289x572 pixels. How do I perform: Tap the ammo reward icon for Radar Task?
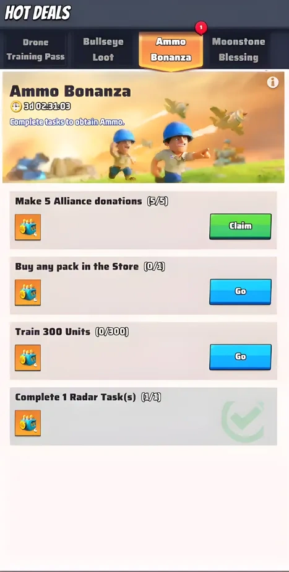click(28, 423)
